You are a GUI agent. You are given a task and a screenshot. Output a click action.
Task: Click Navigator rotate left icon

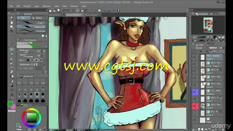click(208, 40)
